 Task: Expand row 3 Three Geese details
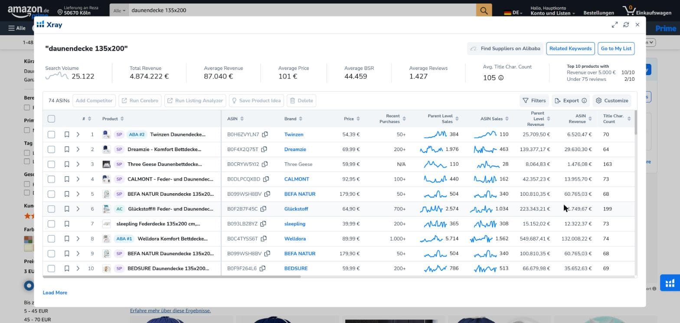pos(78,164)
